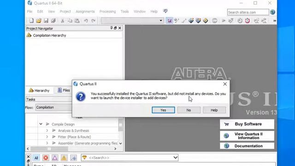Click the Copy toolbar icon

pos(70,20)
